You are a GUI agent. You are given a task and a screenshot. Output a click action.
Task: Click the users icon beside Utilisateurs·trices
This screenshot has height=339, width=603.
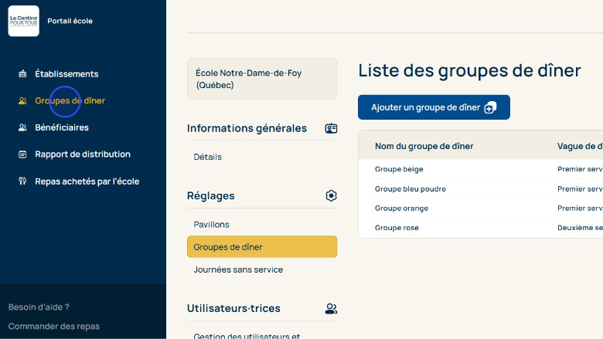[x=331, y=309]
